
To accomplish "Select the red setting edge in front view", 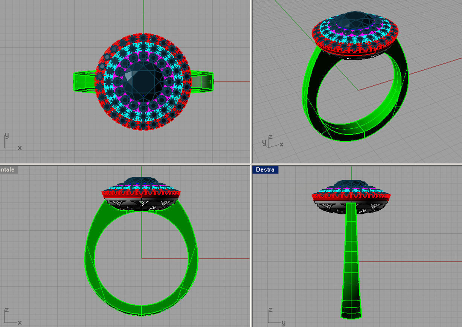I will click(141, 195).
